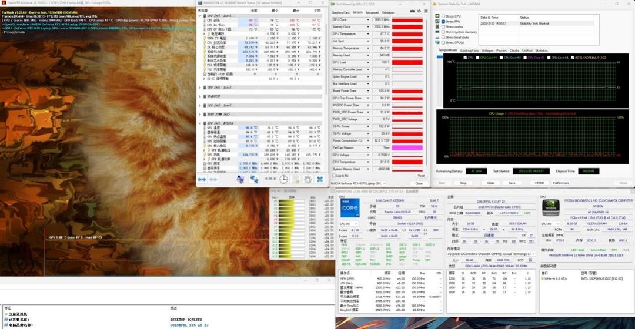Open Preferences in AIDA64
This screenshot has width=635, height=329.
(561, 183)
